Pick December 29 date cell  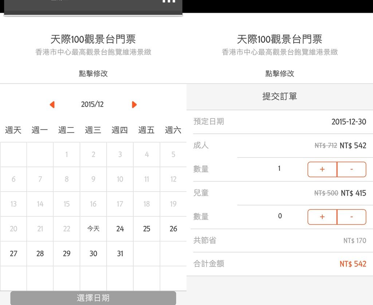[x=67, y=253]
